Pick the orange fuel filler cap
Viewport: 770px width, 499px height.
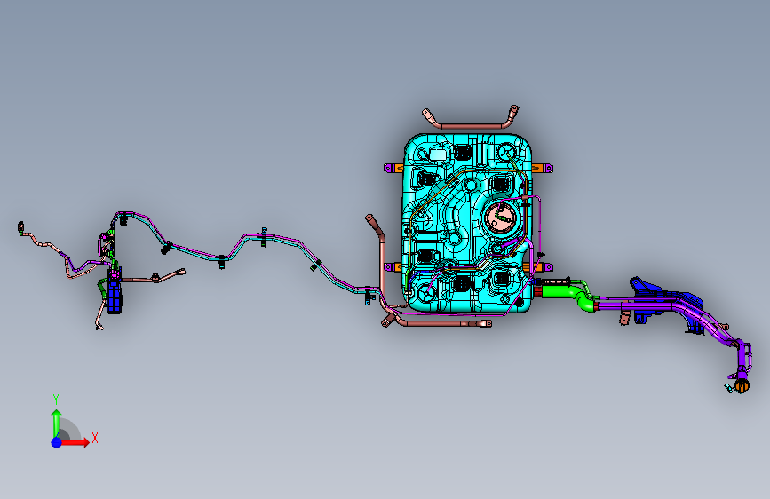(x=742, y=386)
